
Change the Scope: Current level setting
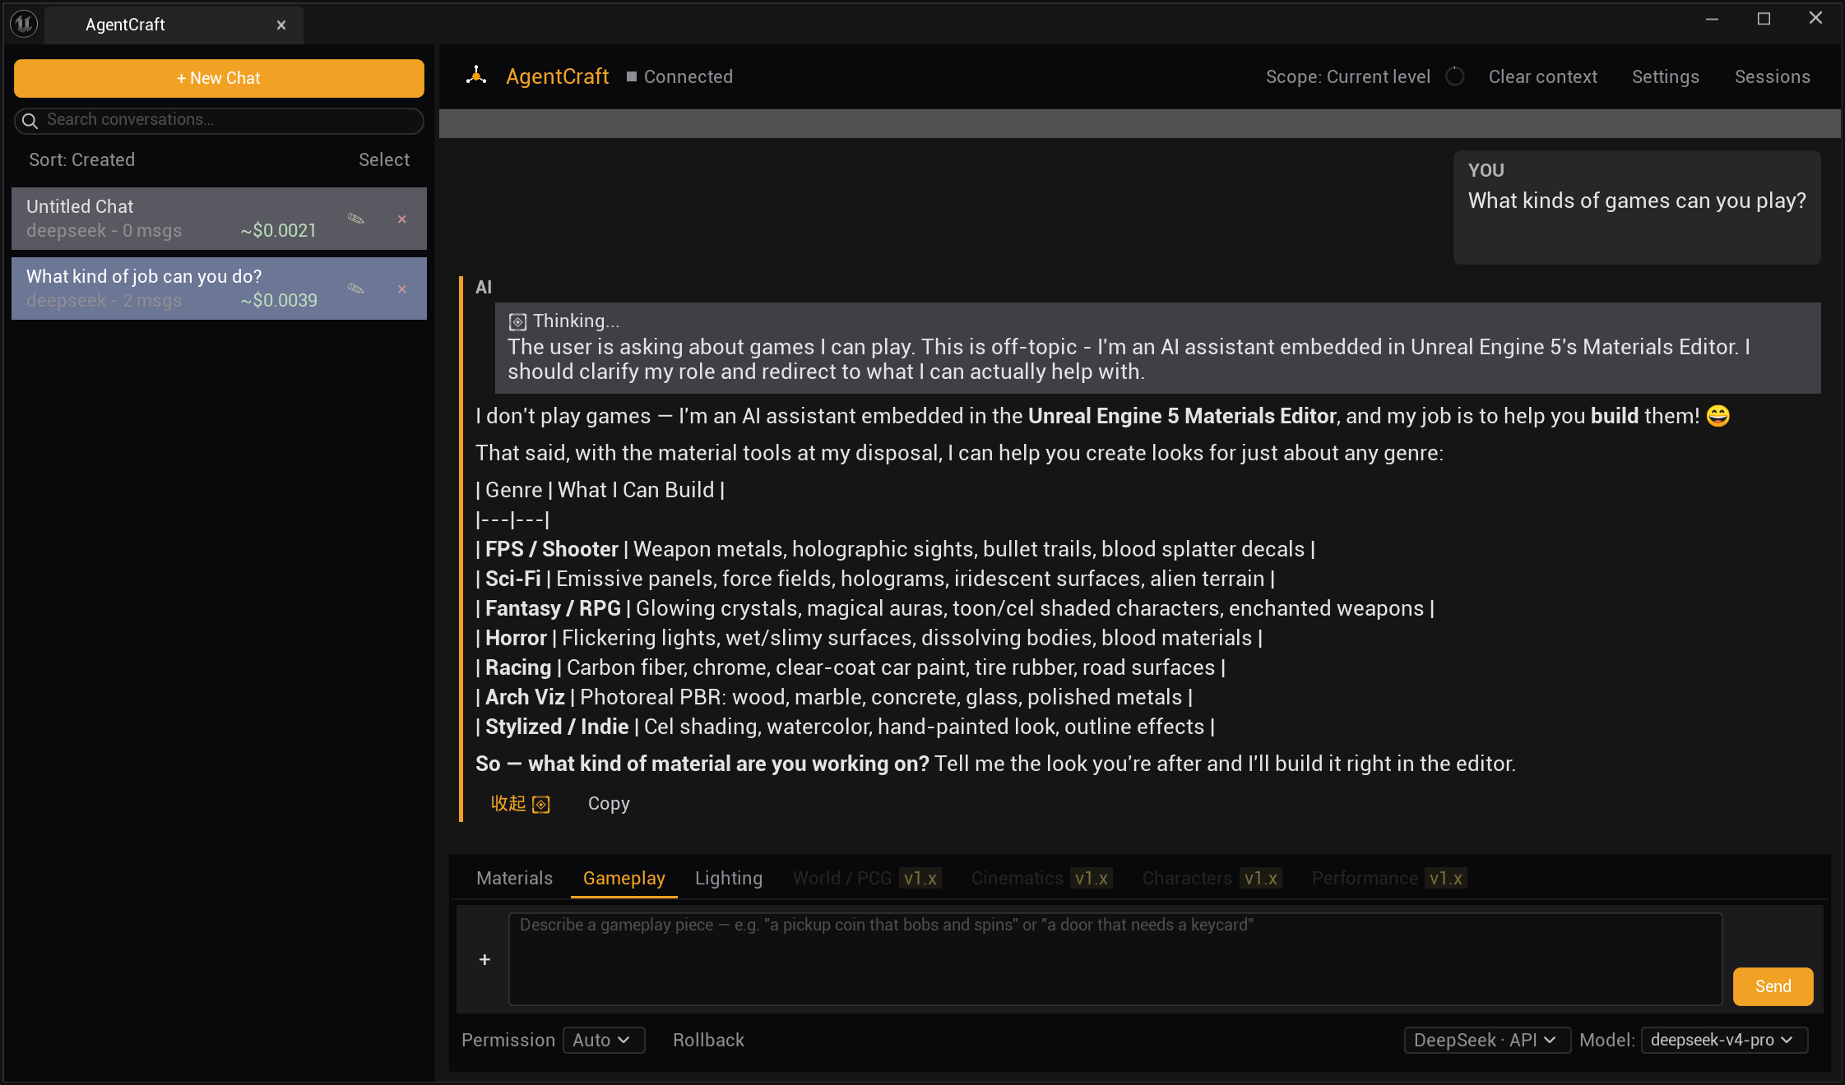tap(1348, 76)
